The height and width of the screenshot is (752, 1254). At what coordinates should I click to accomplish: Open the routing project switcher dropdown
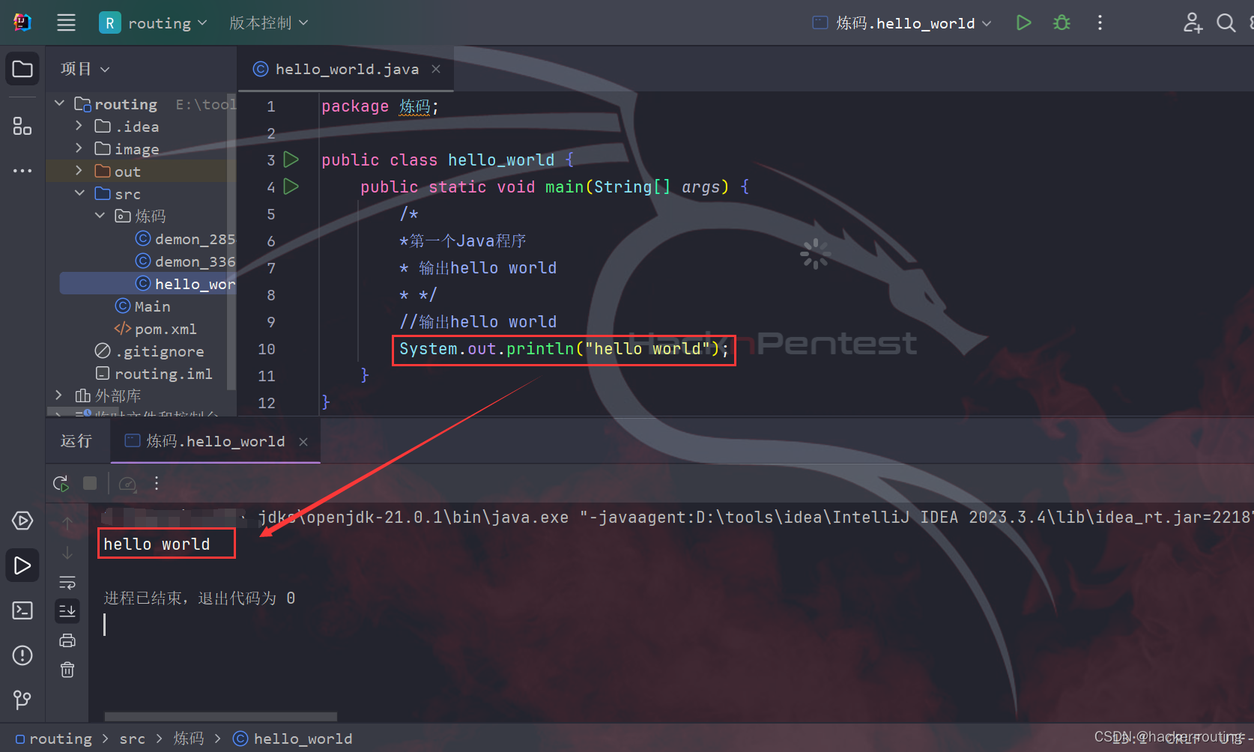click(x=154, y=22)
